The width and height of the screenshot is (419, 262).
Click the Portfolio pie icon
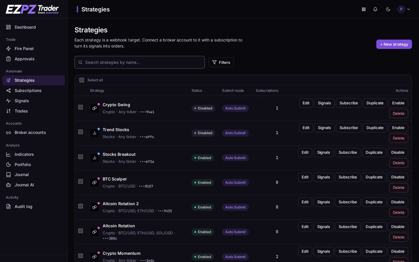point(8,165)
